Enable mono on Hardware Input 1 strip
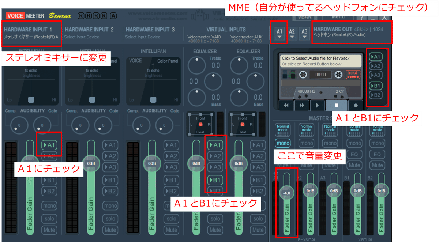Image resolution: width=439 pixels, height=242 pixels. coord(49,206)
